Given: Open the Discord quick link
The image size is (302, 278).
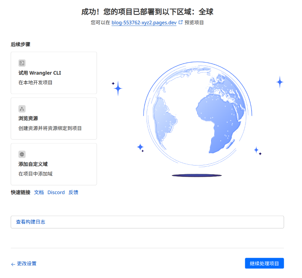Looking at the screenshot, I should 56,193.
